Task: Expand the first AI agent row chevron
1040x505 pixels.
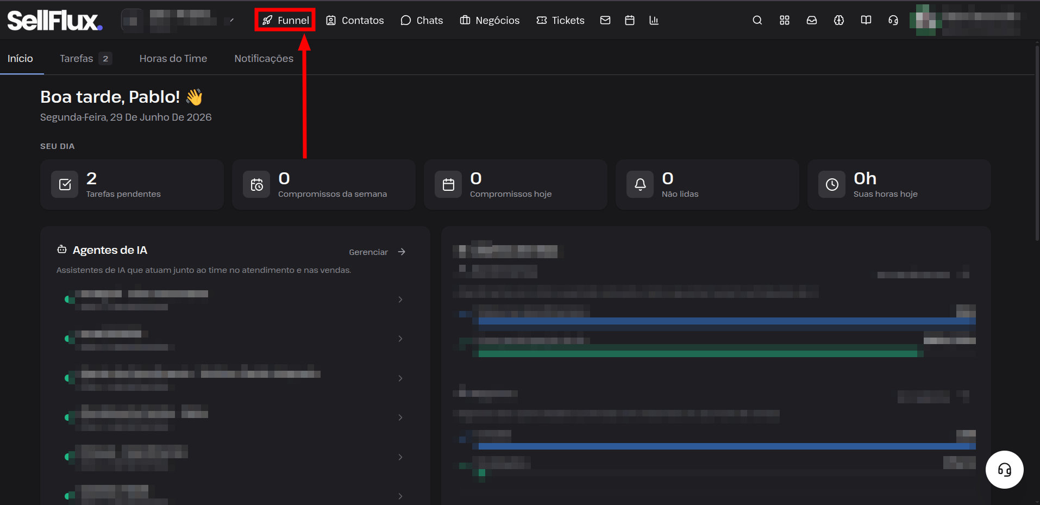Action: click(x=400, y=300)
